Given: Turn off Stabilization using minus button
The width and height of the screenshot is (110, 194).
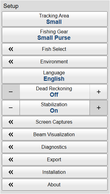Looking at the screenshot, I should [x=11, y=108].
